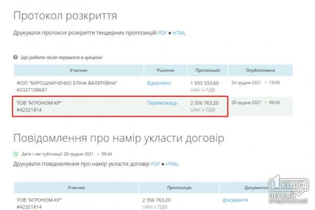This screenshot has width=315, height=210.
Task: Open 'Документи' link for ТОВ АГРОНОМ-КР
Action: tap(235, 200)
